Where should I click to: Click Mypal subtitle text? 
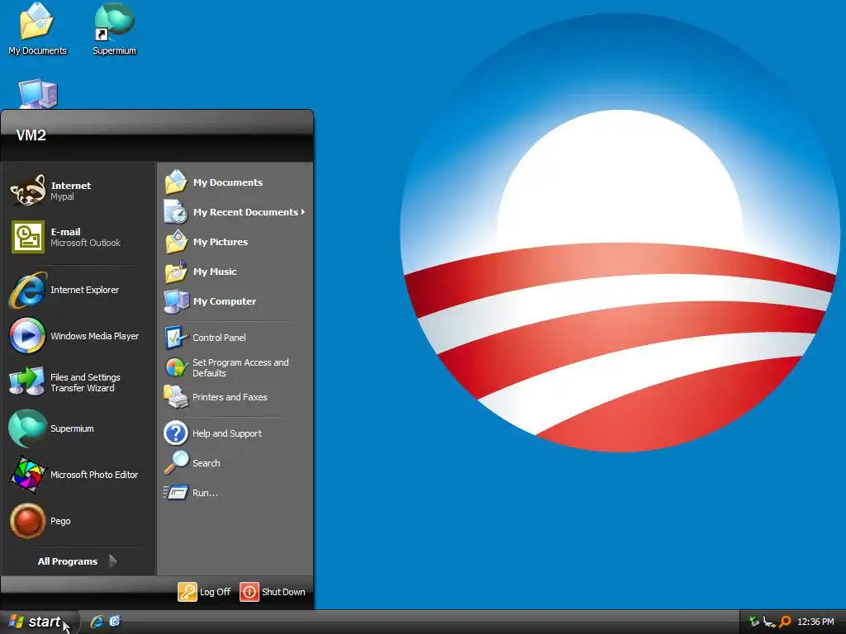[x=62, y=196]
